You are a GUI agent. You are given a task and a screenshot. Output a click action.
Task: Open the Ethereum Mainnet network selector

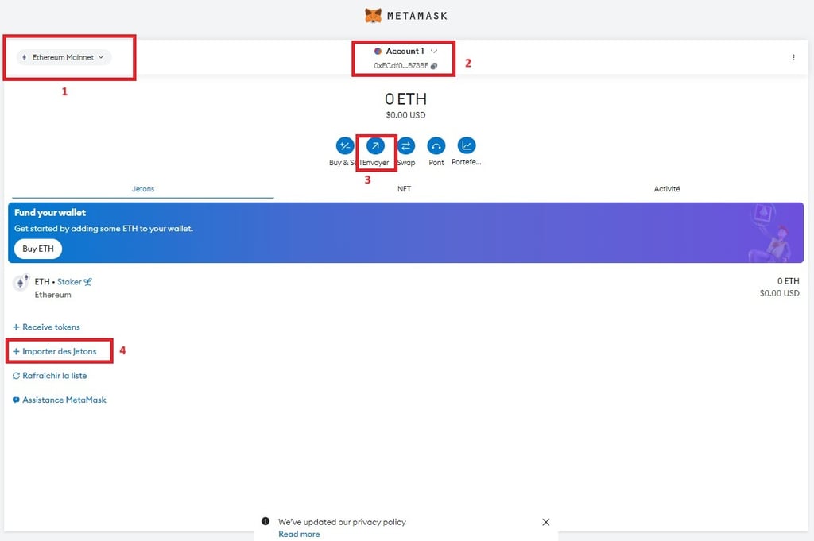(x=64, y=57)
